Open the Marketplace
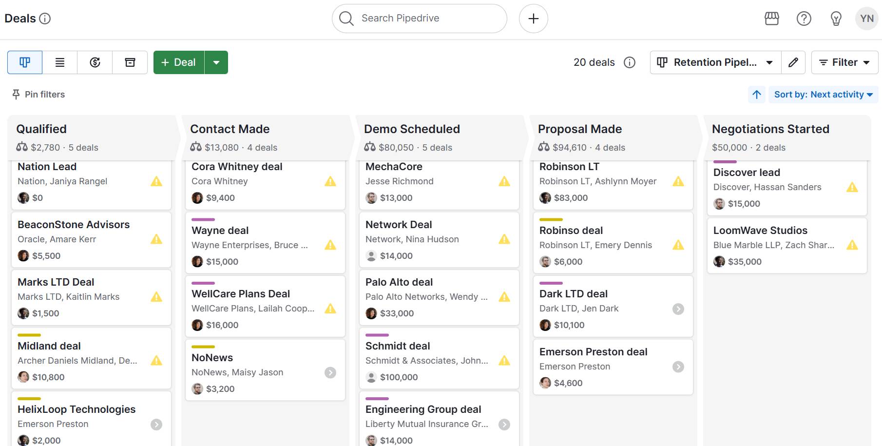Viewport: 882px width, 446px height. tap(773, 19)
